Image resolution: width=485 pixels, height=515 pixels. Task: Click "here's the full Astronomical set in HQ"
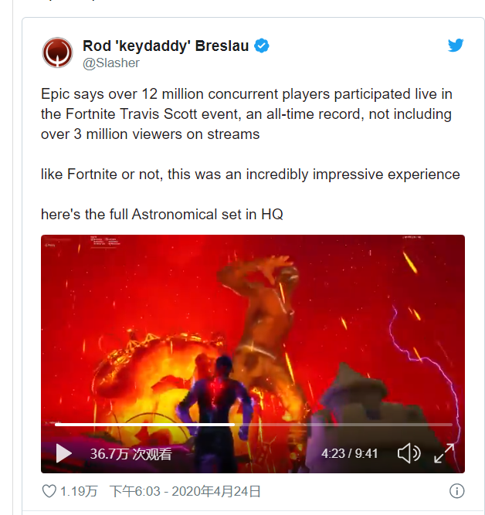point(162,214)
